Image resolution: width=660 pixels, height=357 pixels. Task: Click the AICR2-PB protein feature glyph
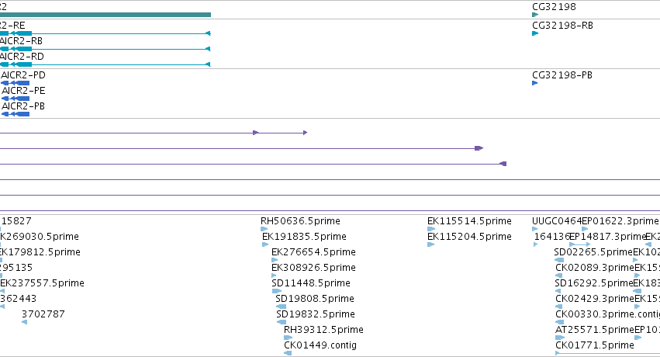(16, 114)
